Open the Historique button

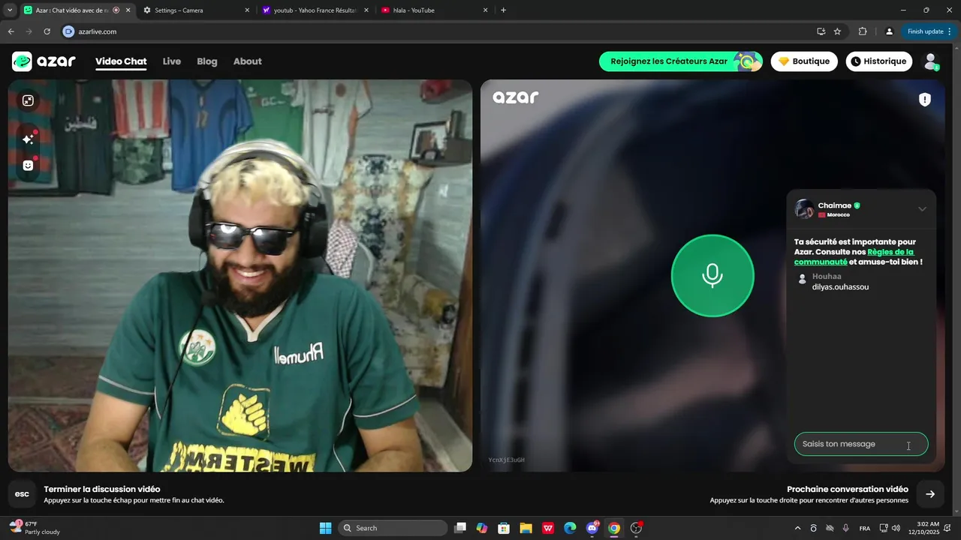878,61
